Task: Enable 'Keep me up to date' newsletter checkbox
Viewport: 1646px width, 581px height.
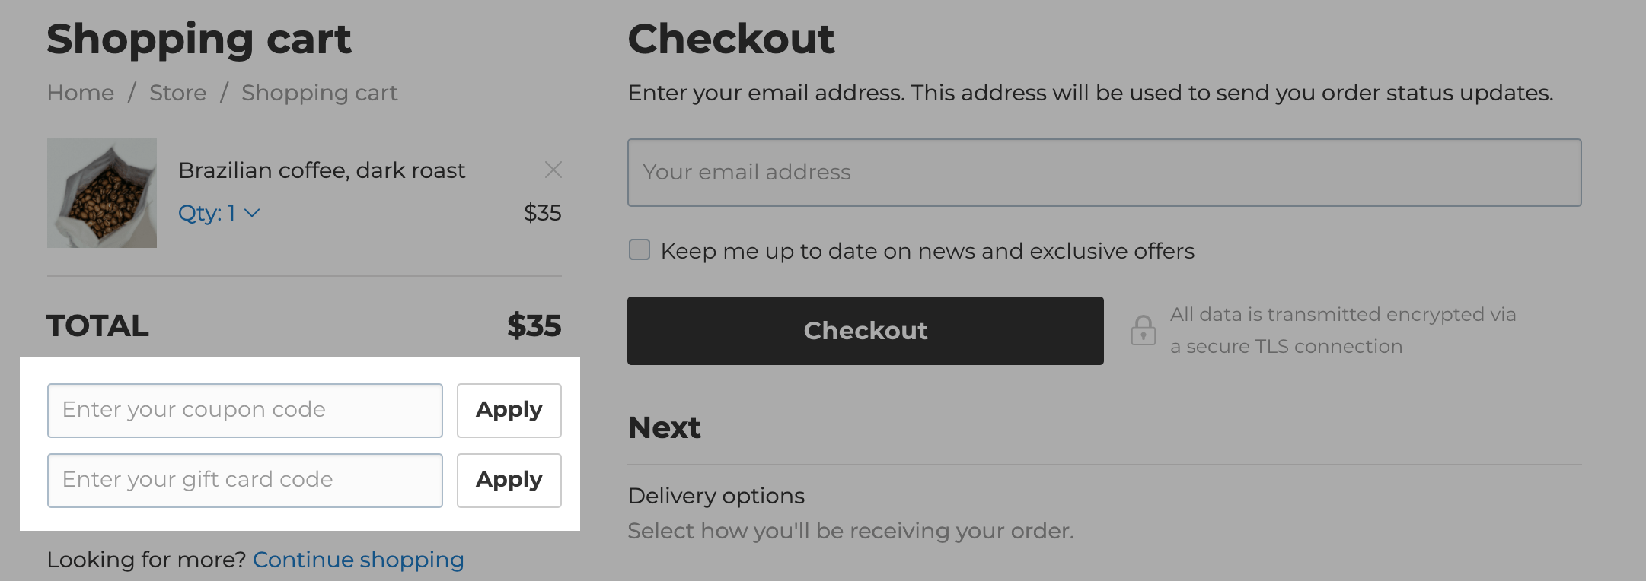Action: (x=639, y=249)
